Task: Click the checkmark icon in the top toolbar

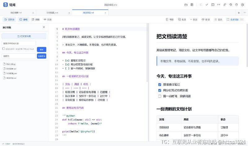Action: [207, 5]
